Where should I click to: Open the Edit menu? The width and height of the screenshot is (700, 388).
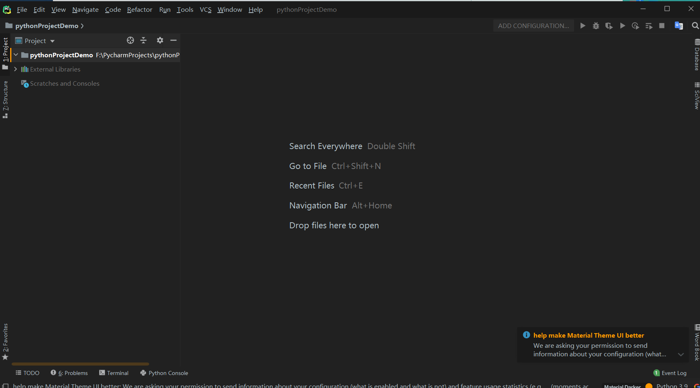(39, 9)
